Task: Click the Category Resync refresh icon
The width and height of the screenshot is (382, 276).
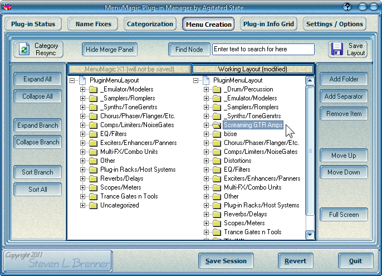Action: 24,49
